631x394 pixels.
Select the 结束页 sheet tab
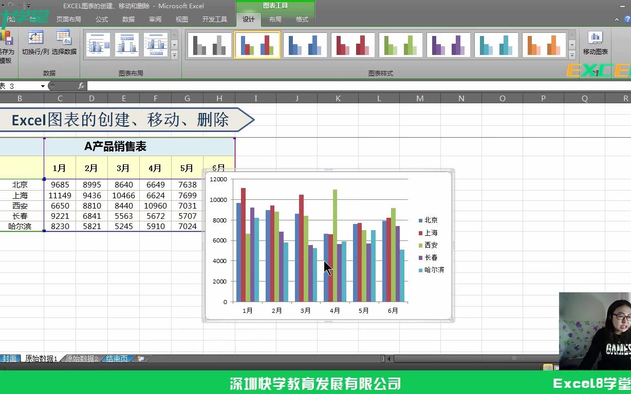(116, 359)
